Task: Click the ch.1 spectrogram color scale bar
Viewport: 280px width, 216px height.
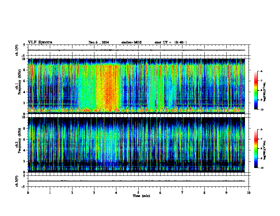Action: pos(256,90)
